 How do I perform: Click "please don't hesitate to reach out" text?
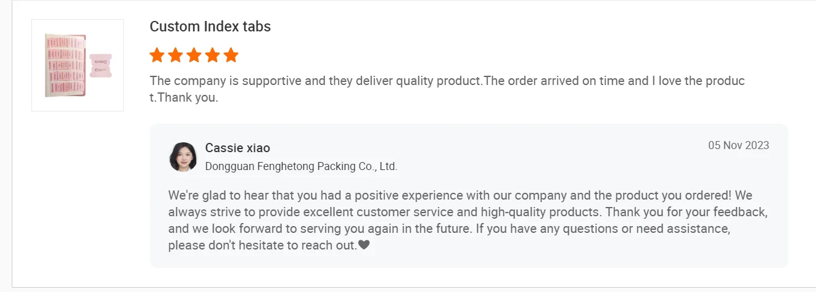click(262, 245)
